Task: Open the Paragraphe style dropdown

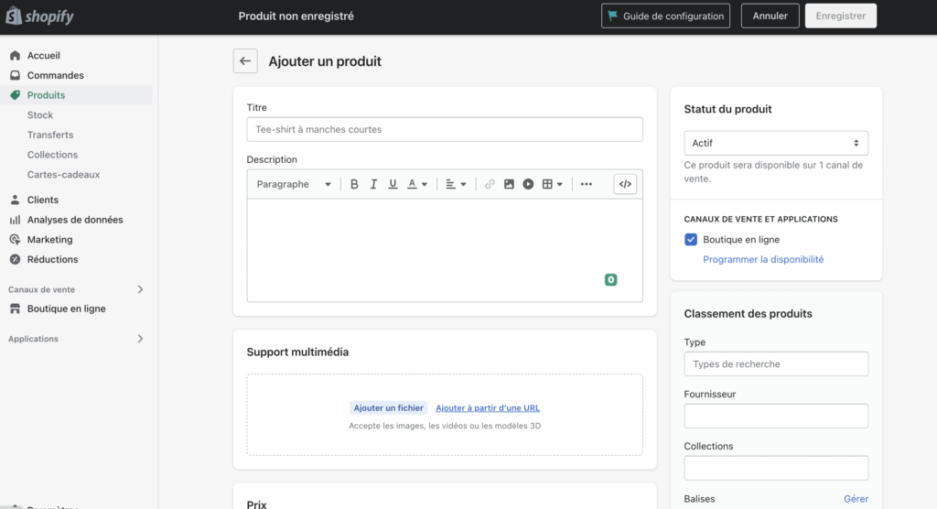Action: click(x=293, y=184)
